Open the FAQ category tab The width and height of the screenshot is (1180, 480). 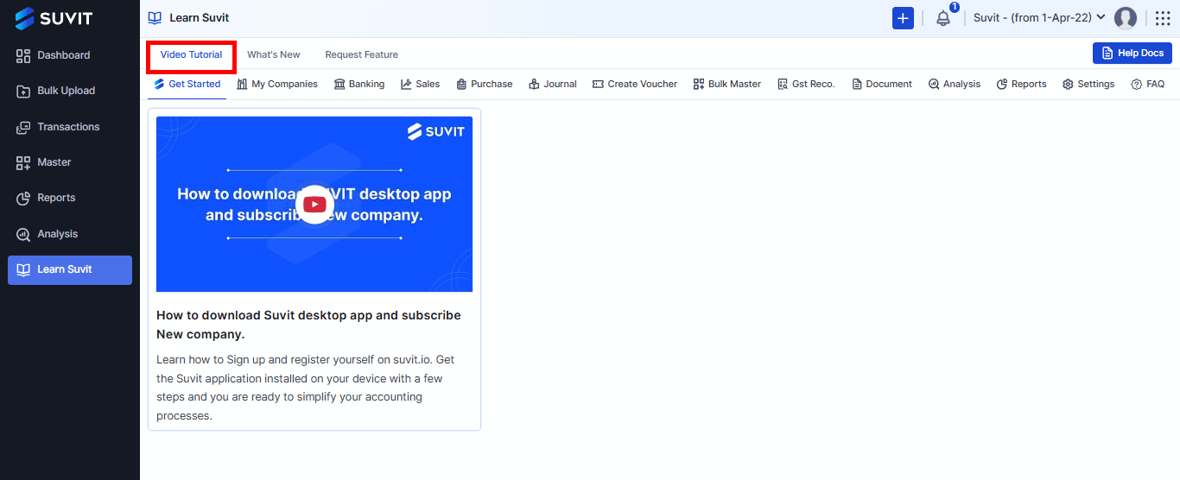coord(1148,84)
